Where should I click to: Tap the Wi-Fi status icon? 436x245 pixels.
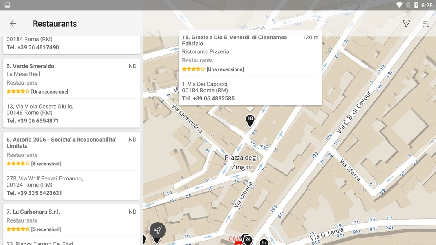click(399, 5)
